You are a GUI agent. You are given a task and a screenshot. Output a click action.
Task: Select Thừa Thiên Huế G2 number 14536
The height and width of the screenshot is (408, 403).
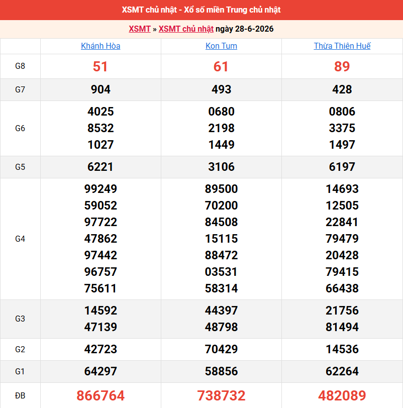pyautogui.click(x=342, y=349)
